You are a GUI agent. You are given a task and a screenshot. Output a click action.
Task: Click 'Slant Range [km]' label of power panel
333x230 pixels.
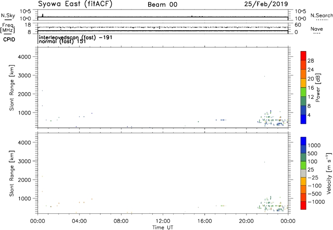pos(12,88)
